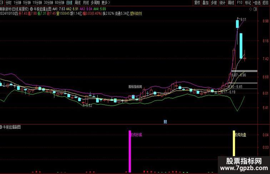Viewport: 270px width, 174px height.
Task: Add stock to +自选 watchlist
Action: (x=257, y=3)
